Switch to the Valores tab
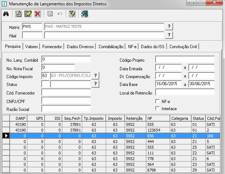The height and width of the screenshot is (174, 225). coord(32,47)
